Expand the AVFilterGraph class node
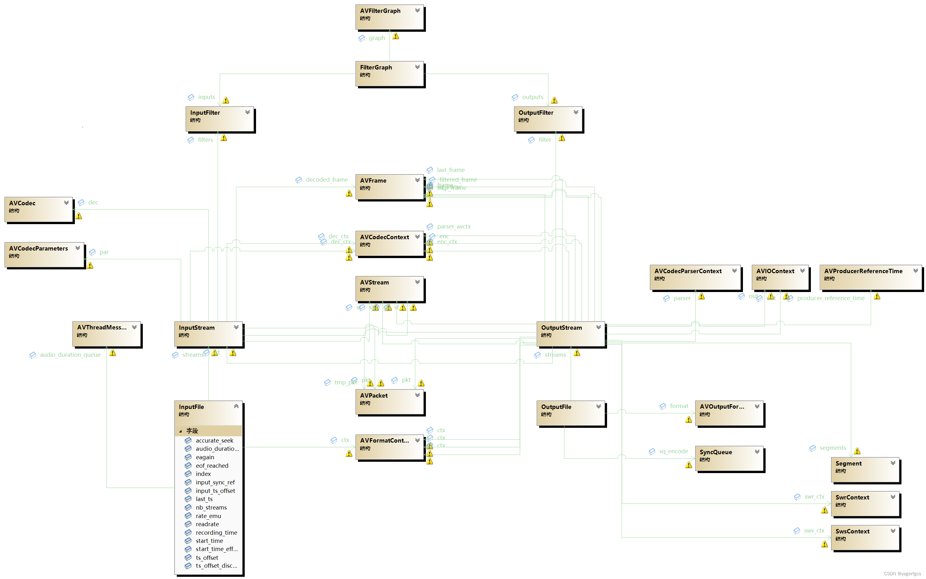926x579 pixels. pos(417,10)
